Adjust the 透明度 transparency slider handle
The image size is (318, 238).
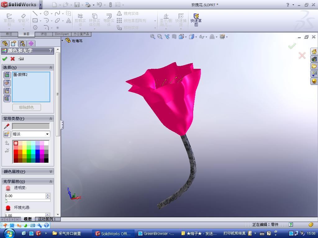click(x=6, y=201)
